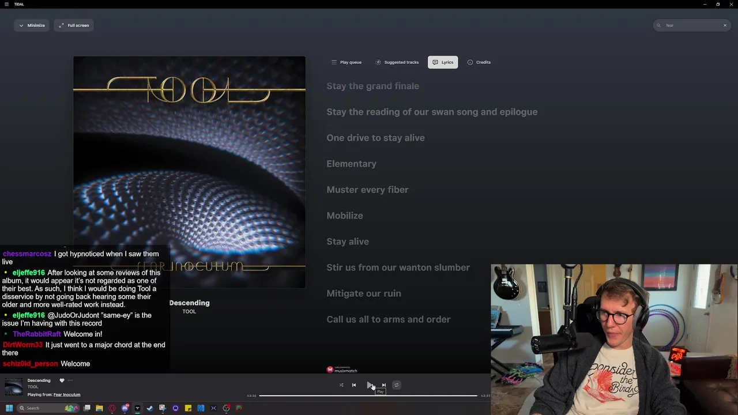This screenshot has width=738, height=415.
Task: Open Sticky Notes from the taskbar
Action: [188, 408]
